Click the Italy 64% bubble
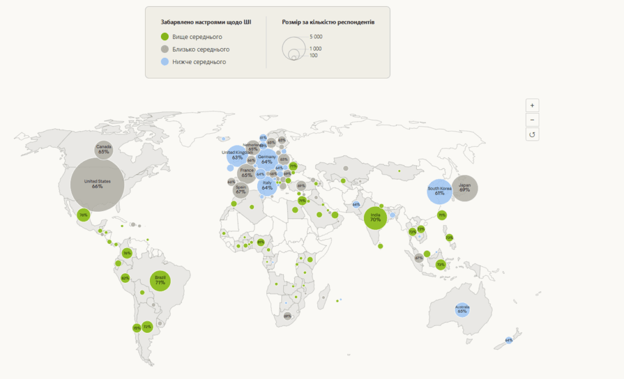 [x=267, y=186]
